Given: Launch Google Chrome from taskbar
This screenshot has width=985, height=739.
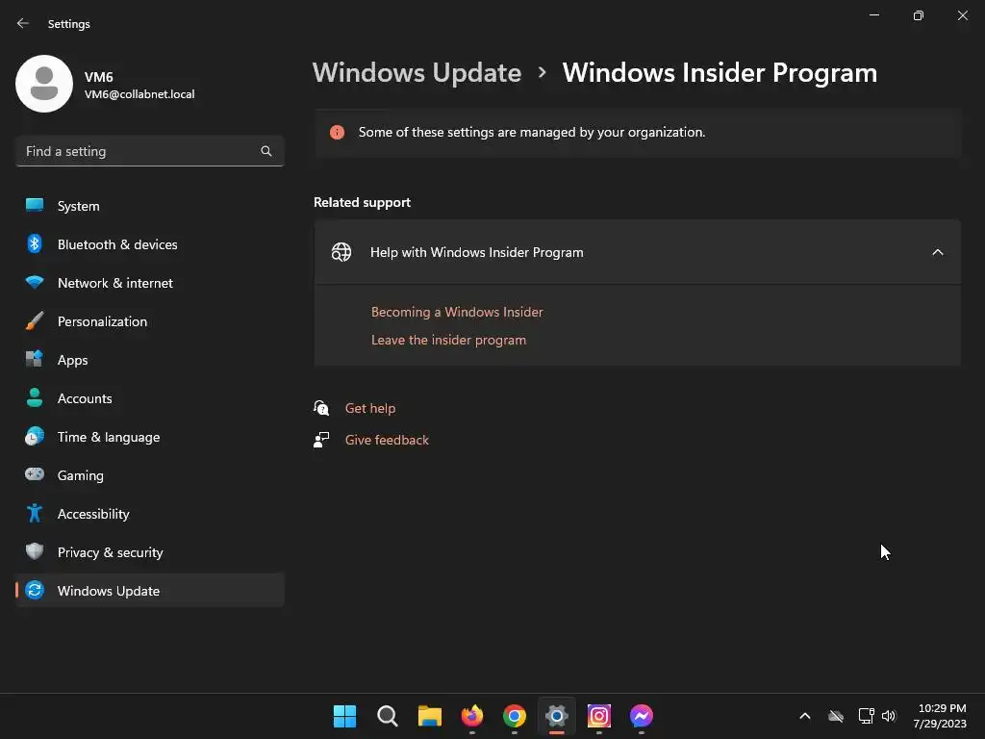Looking at the screenshot, I should (515, 716).
